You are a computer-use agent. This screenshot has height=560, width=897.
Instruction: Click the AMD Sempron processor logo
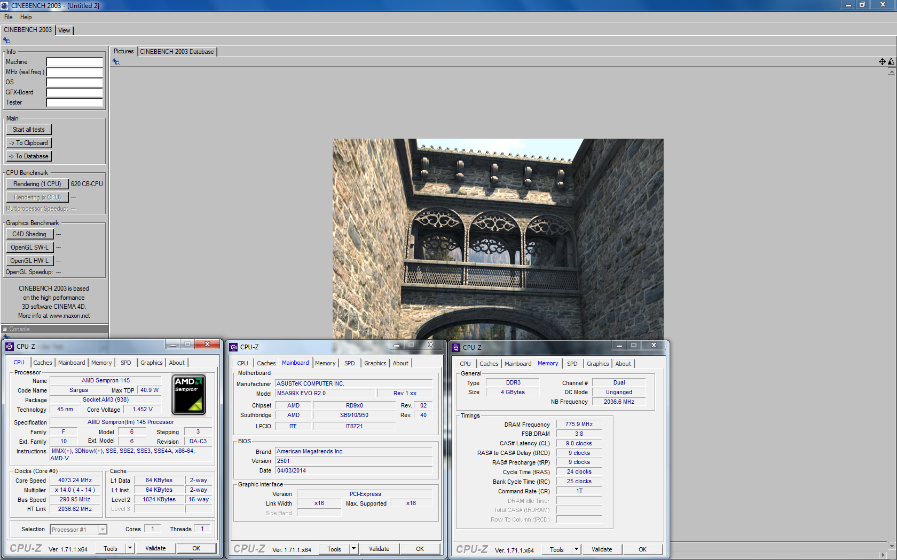188,395
